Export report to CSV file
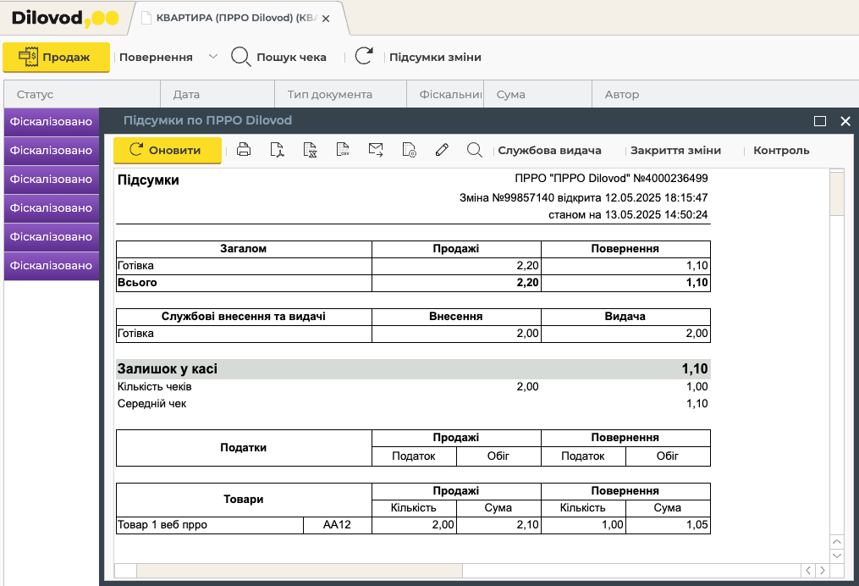This screenshot has height=586, width=859. pyautogui.click(x=343, y=150)
